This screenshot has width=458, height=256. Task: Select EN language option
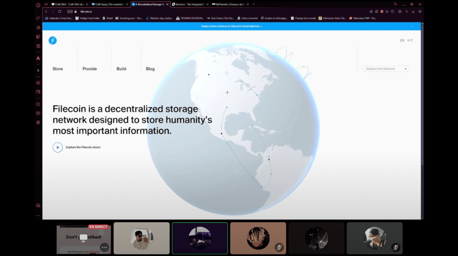point(402,41)
